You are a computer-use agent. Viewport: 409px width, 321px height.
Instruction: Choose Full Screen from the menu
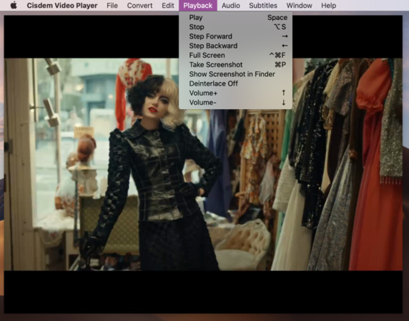235,56
